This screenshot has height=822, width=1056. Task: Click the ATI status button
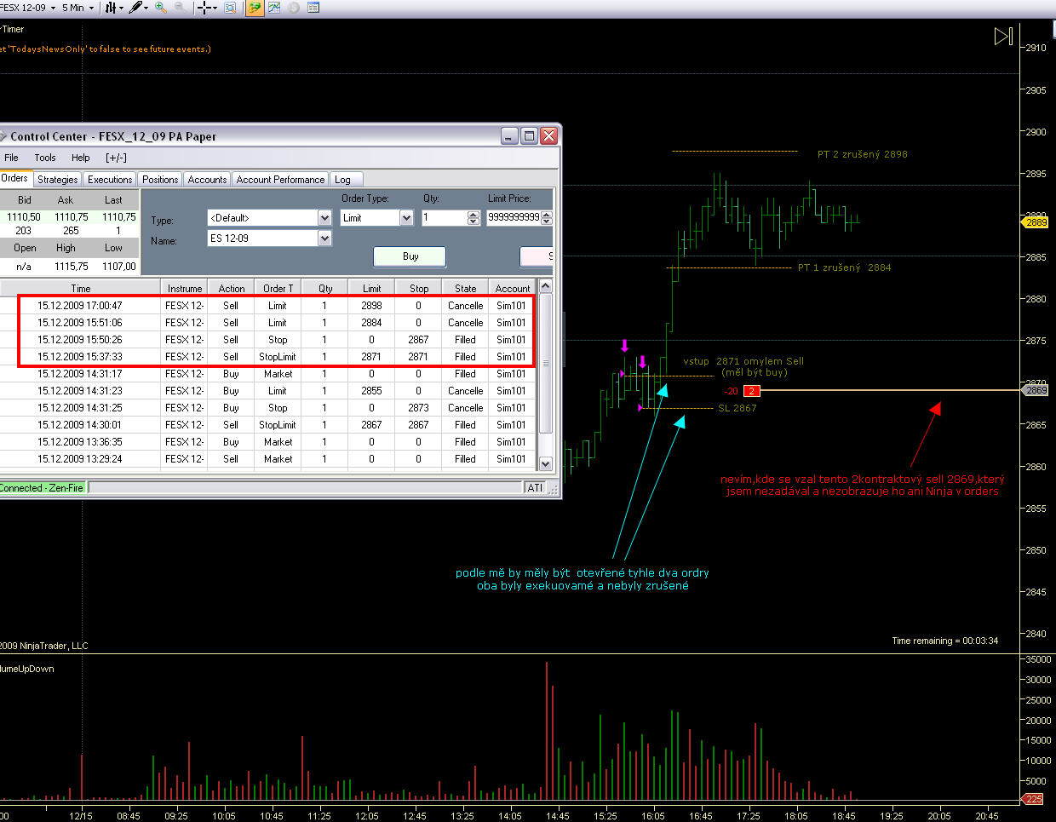coord(535,488)
